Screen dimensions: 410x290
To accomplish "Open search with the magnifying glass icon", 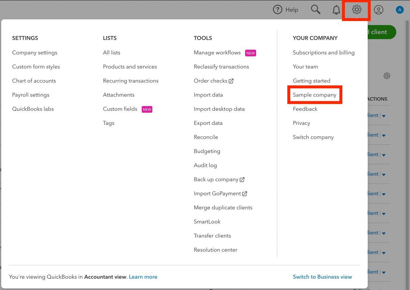I will point(316,10).
